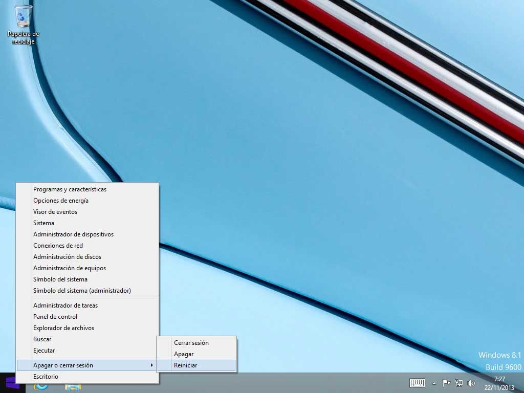The height and width of the screenshot is (393, 524).
Task: Click the network status tray icon
Action: point(459,383)
